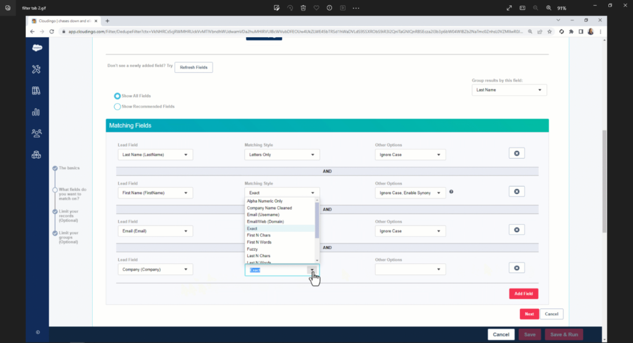The height and width of the screenshot is (343, 633).
Task: Remove the Company matching field row
Action: pos(517,268)
